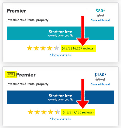
Task: Click dark blue Start for free button
Action: point(60,97)
